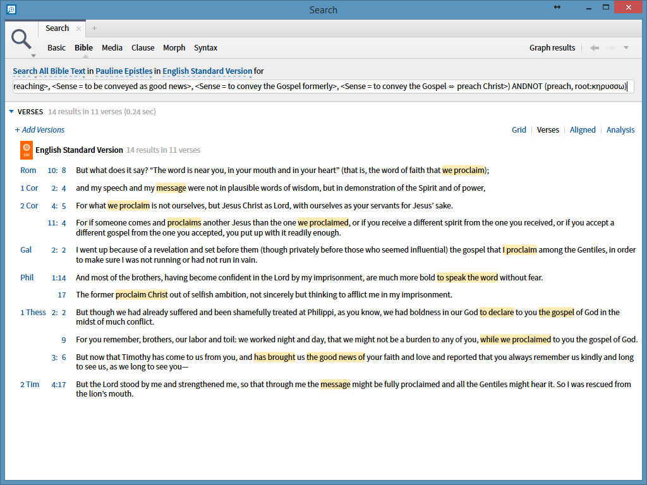Click + Add Versions link
647x485 pixels.
point(40,130)
